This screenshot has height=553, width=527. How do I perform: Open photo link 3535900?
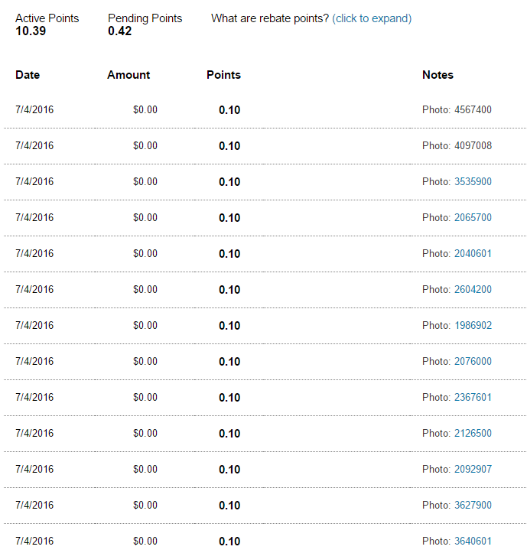click(473, 182)
